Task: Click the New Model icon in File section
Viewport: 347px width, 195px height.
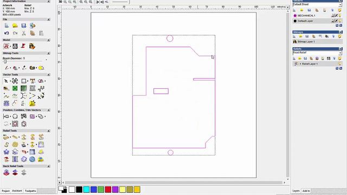Action: [7, 25]
